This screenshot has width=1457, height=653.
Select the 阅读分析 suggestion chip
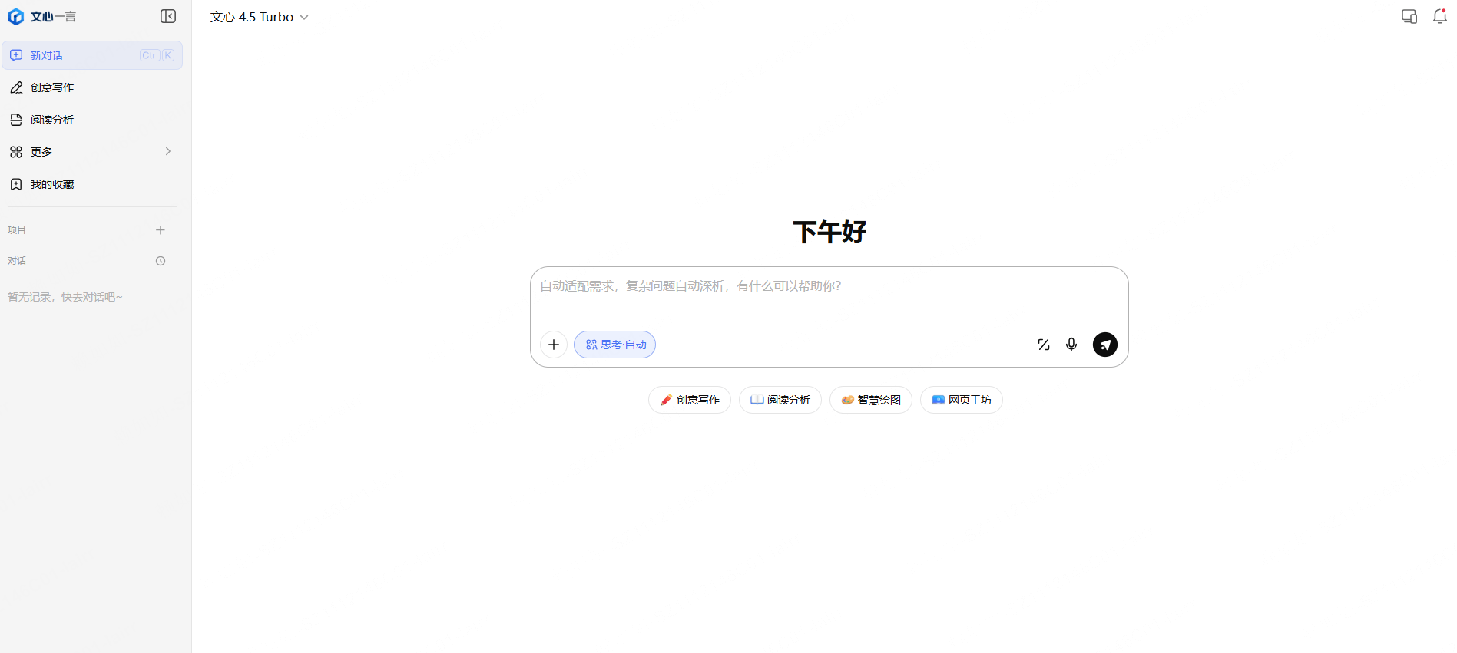[x=780, y=400]
